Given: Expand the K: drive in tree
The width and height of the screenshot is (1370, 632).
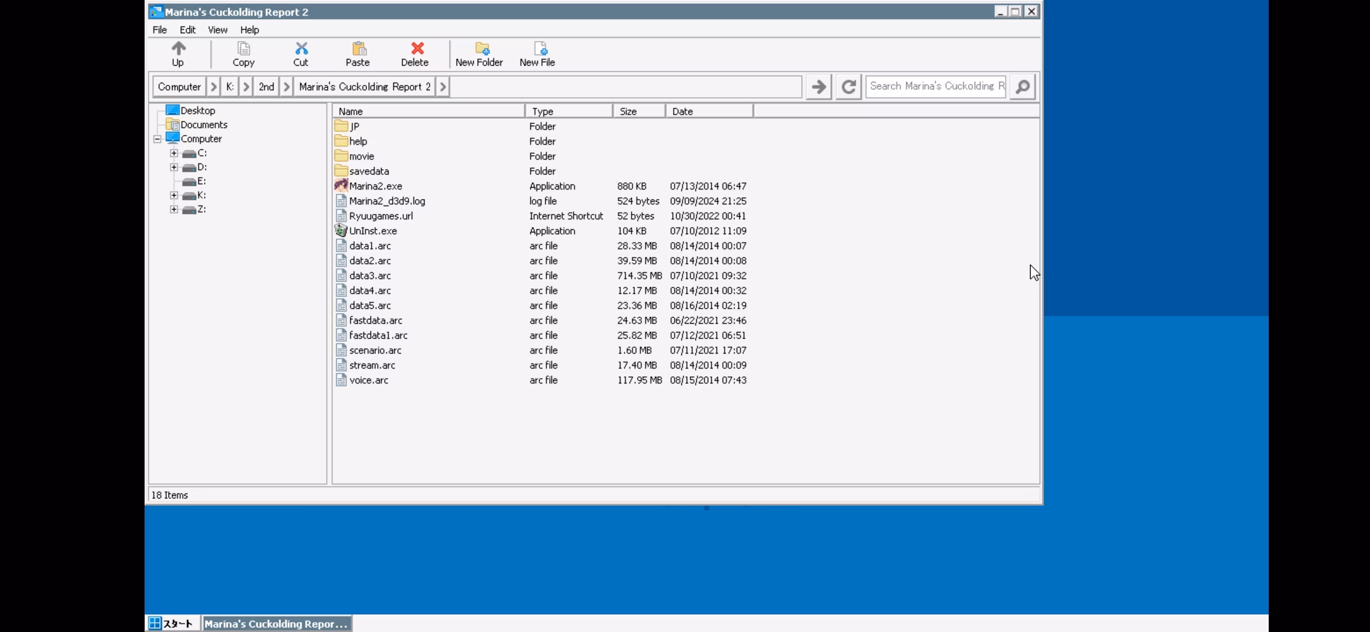Looking at the screenshot, I should tap(174, 195).
